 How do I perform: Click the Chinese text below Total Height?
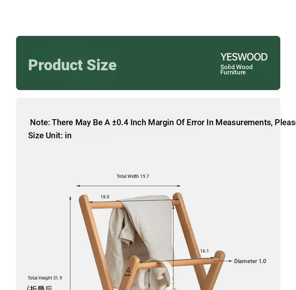(40, 287)
